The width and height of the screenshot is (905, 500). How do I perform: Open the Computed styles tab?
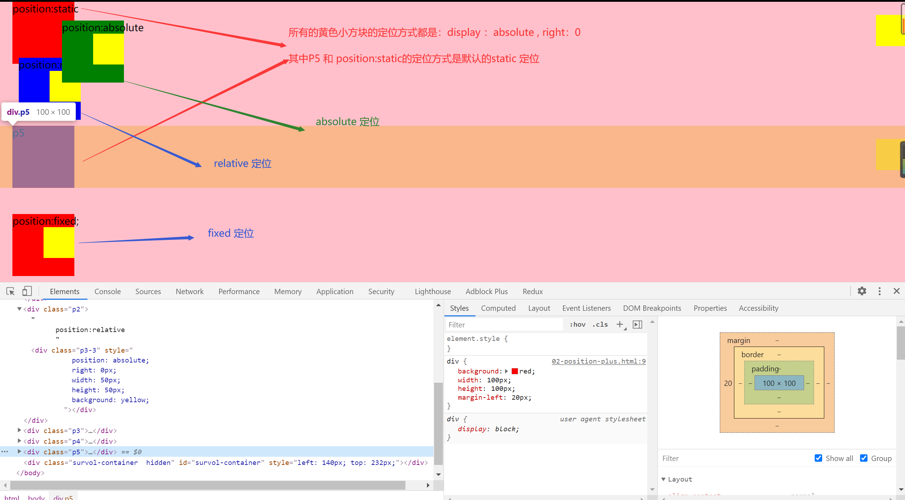click(x=498, y=308)
